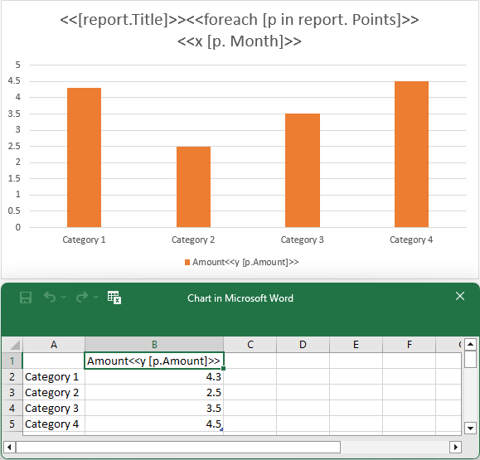Select the Category 1 orange bar
The height and width of the screenshot is (460, 480).
(x=85, y=157)
